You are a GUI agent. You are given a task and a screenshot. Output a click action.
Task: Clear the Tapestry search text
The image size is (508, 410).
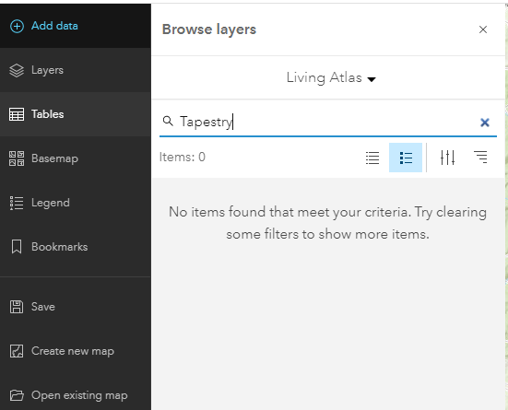[x=485, y=123]
